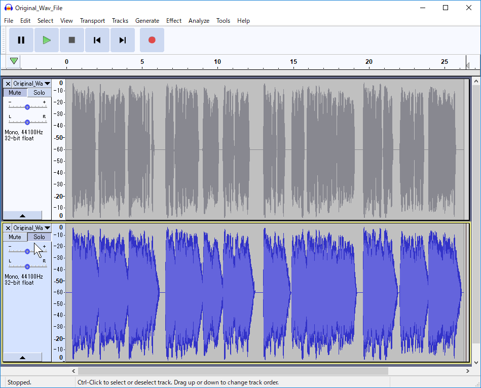Open the Help menu
This screenshot has height=388, width=481.
point(244,21)
